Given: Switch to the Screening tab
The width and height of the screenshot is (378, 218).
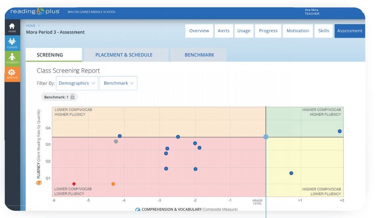Looking at the screenshot, I should tap(54, 55).
